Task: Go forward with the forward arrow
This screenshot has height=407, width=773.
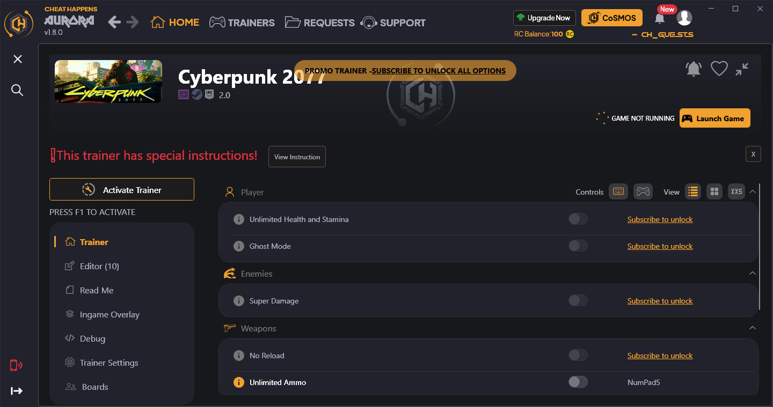Action: pos(133,22)
